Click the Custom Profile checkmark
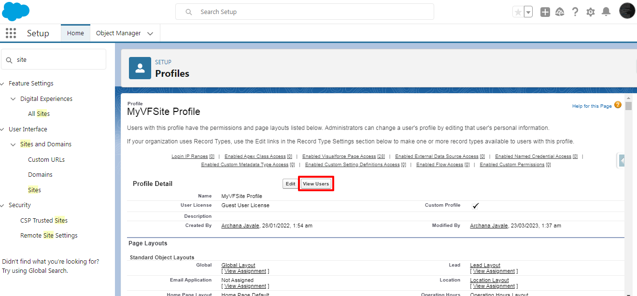The width and height of the screenshot is (637, 296). pyautogui.click(x=476, y=206)
